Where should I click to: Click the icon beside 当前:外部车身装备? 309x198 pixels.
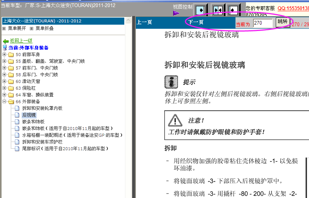coord(5,47)
